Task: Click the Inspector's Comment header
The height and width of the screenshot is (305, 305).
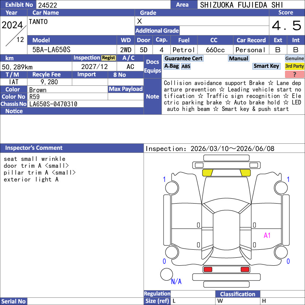Action: tap(34, 148)
